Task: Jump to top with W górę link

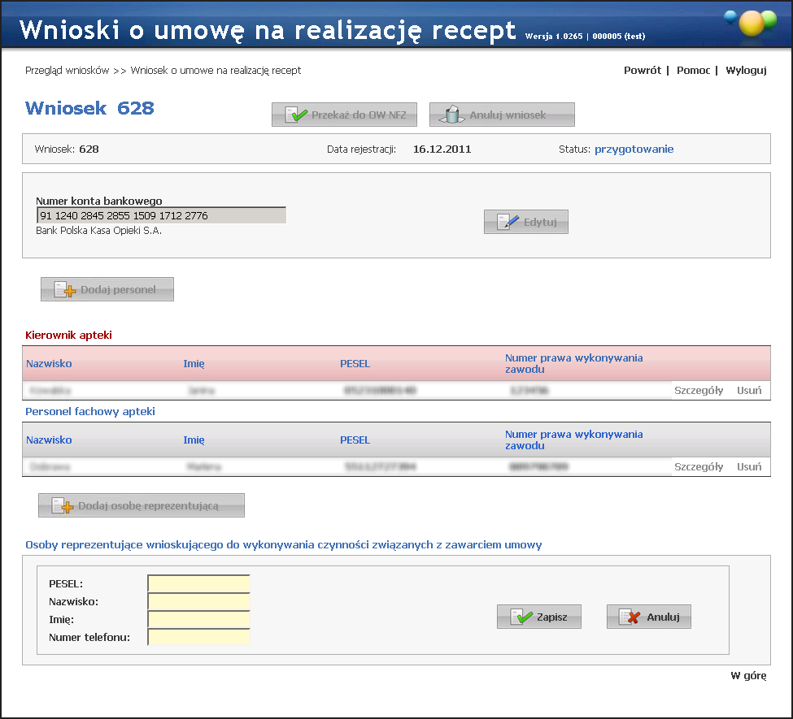Action: [x=748, y=676]
